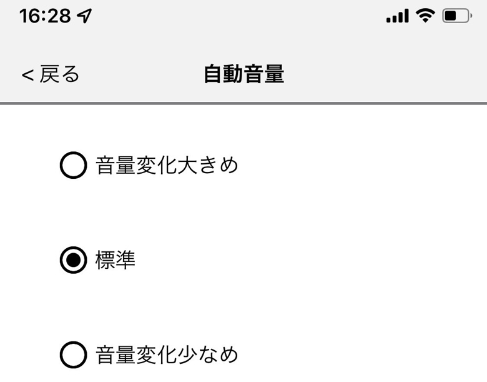Tap the Wi-Fi status icon
This screenshot has width=487, height=382.
[426, 16]
